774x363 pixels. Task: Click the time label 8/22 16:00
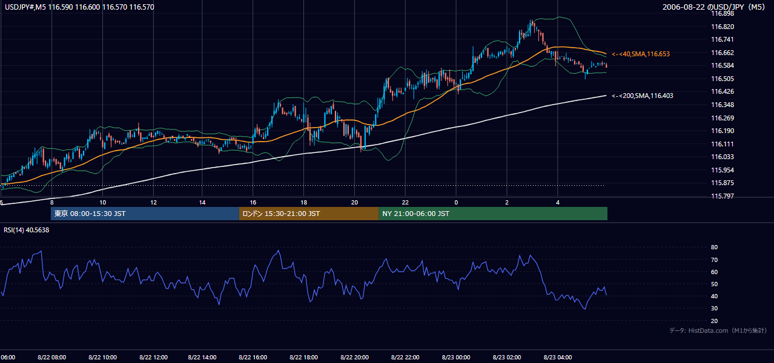tap(254, 357)
